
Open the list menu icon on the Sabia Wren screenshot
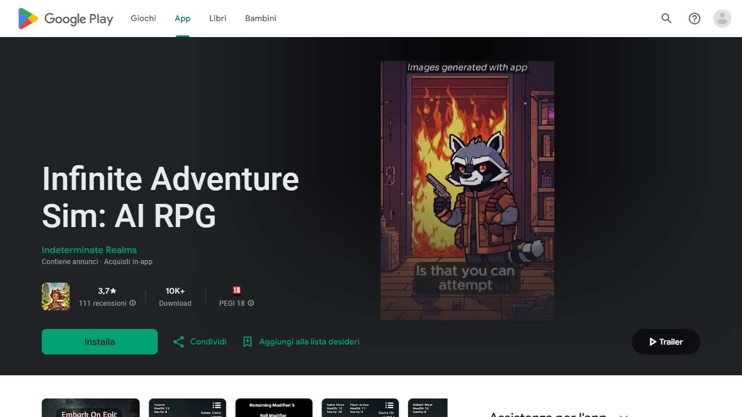pyautogui.click(x=389, y=405)
